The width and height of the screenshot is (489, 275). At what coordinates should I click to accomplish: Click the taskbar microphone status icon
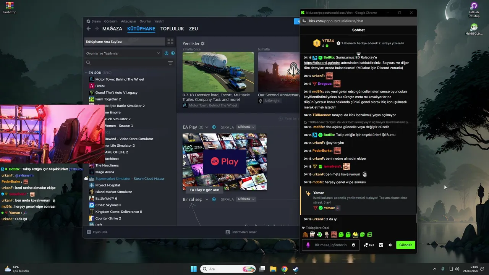[443, 269]
